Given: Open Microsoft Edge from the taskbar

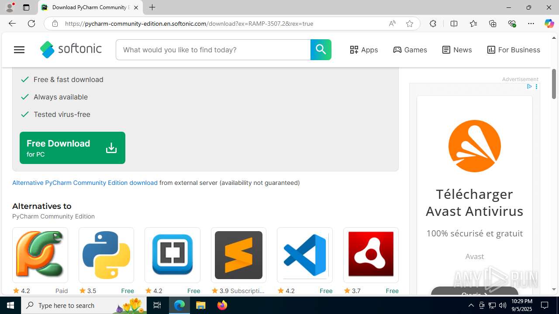Looking at the screenshot, I should [x=179, y=305].
